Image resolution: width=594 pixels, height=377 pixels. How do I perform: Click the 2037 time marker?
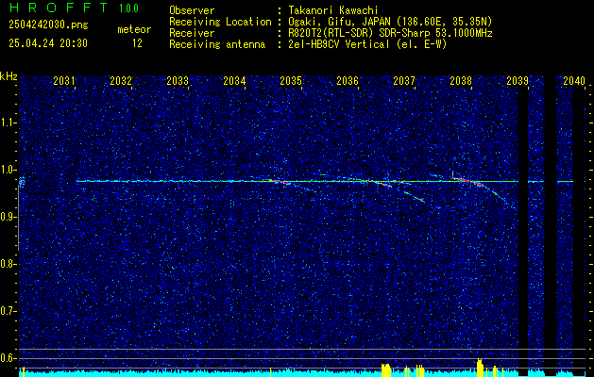point(404,80)
